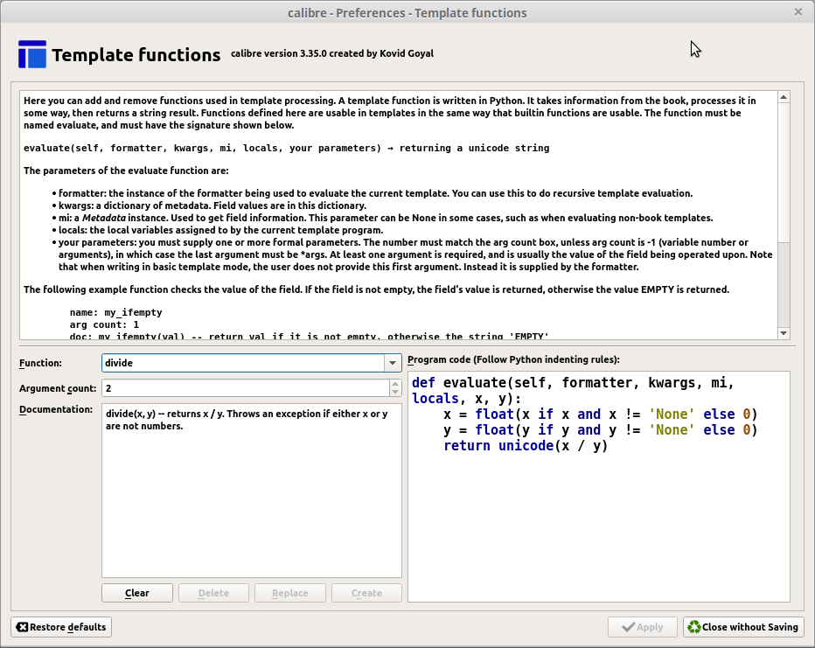Click the help text scrollbar down arrow

pos(784,332)
